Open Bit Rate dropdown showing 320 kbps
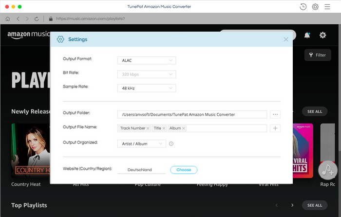Screen dimensions: 341x217 (x=147, y=74)
